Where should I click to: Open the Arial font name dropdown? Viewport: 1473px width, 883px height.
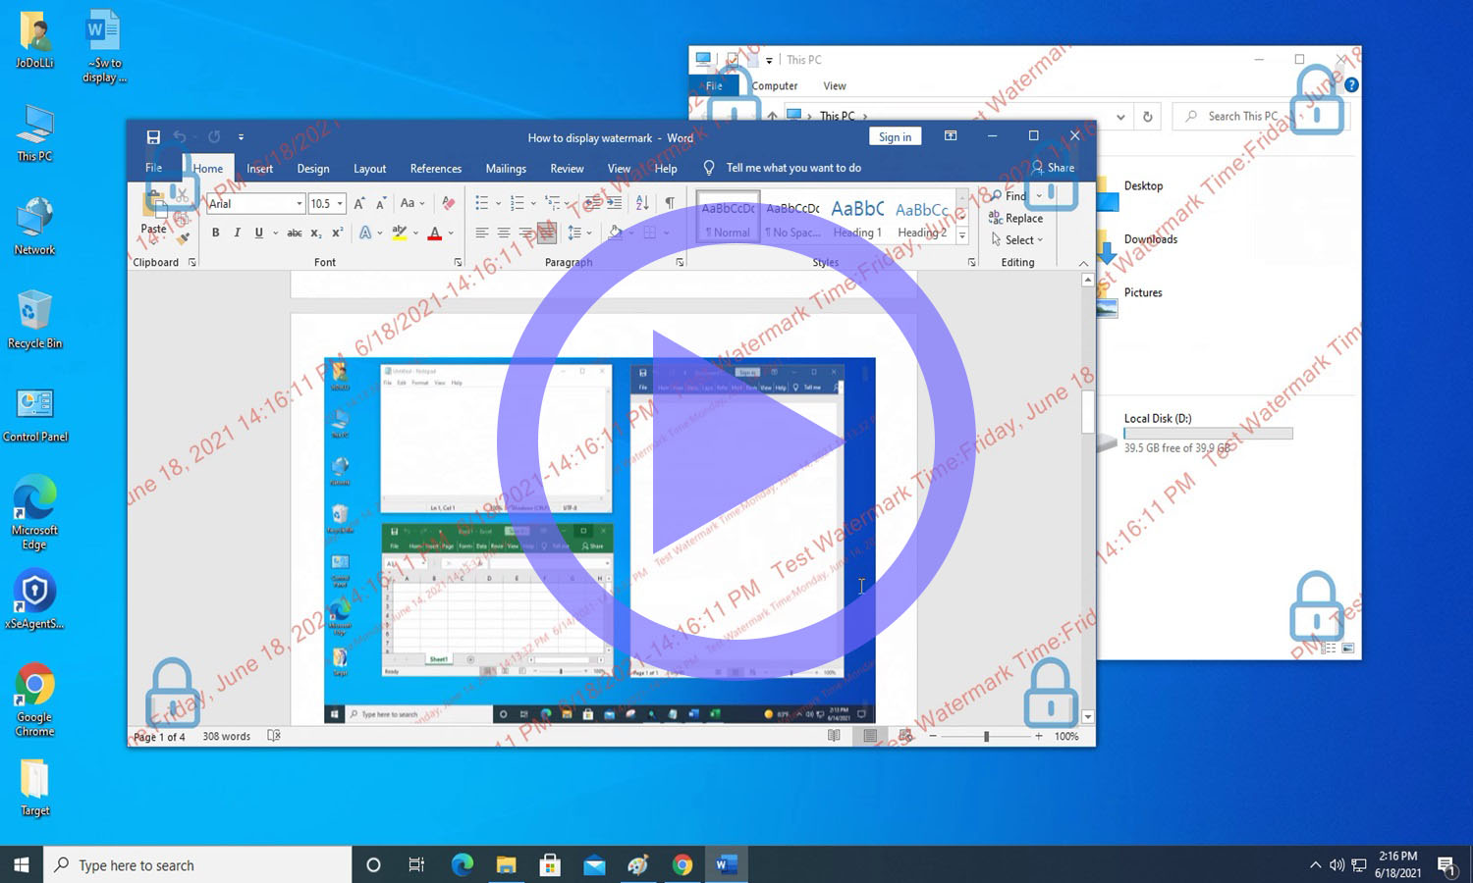coord(300,204)
